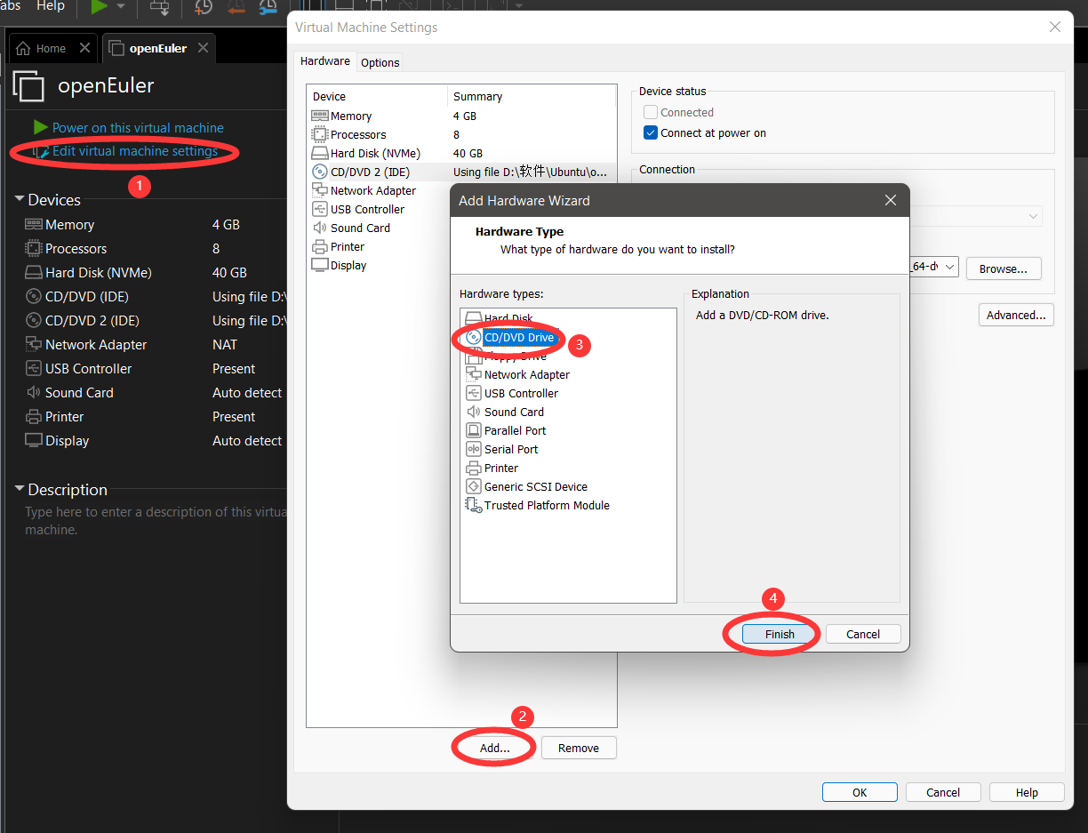Switch to Options tab in settings dialog

380,62
